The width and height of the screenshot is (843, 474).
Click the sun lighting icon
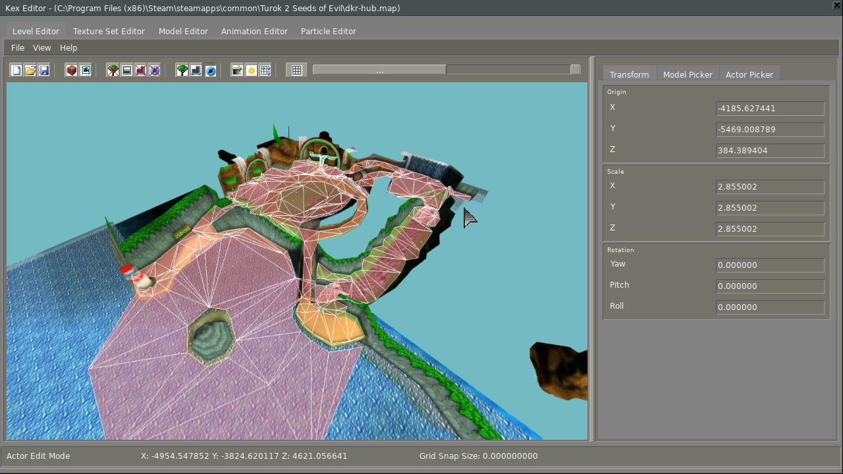[252, 70]
